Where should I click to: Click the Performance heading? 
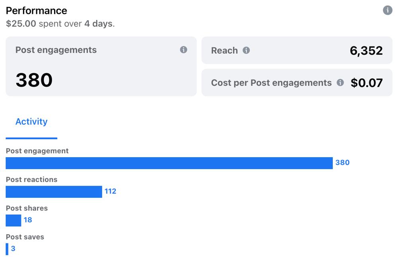coord(37,10)
